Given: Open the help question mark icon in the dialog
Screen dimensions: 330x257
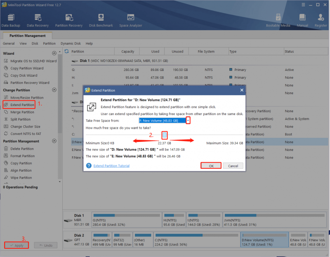Looking at the screenshot, I should click(89, 166).
